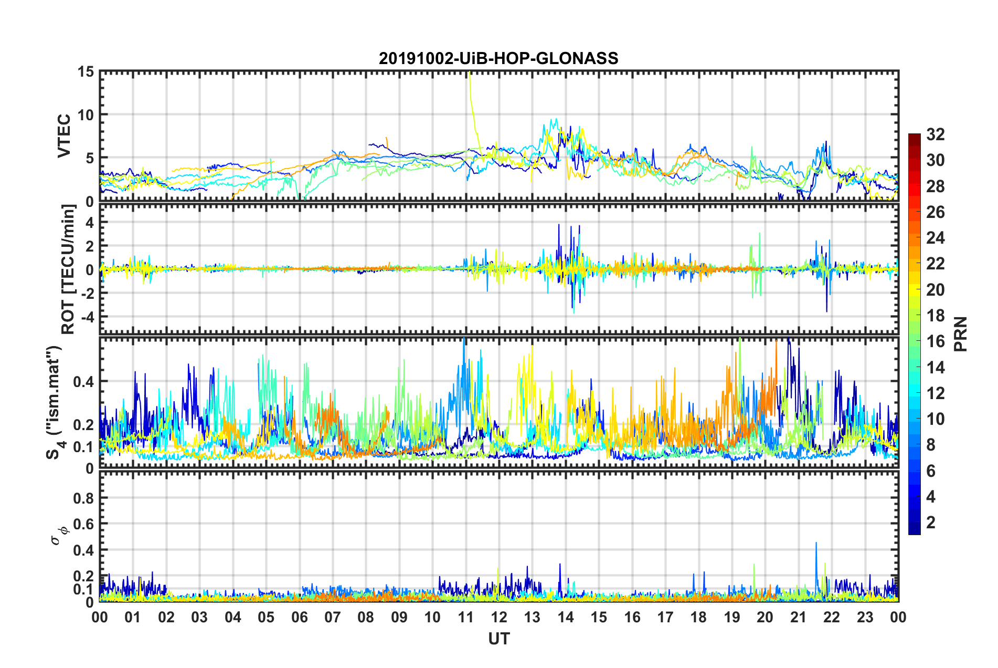Click the 5 tick on the VTEC axis
998x668 pixels.
click(90, 158)
